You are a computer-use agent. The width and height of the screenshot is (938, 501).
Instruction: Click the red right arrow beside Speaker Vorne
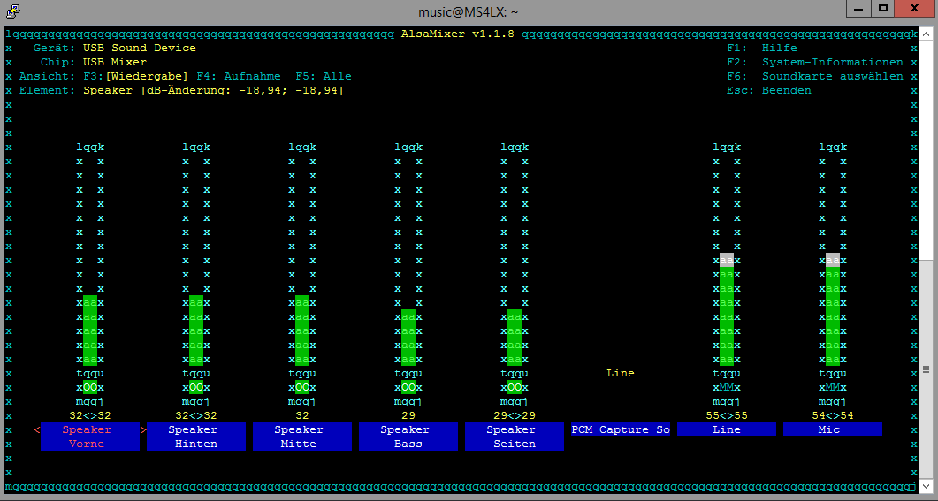point(143,429)
